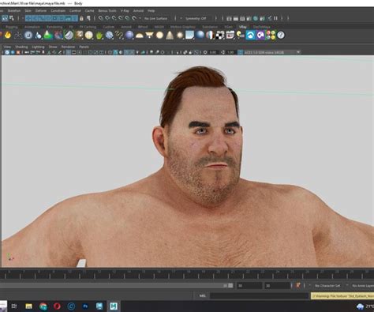This screenshot has height=312, width=374.
Task: Open the Bonus Tools menu
Action: pos(107,11)
